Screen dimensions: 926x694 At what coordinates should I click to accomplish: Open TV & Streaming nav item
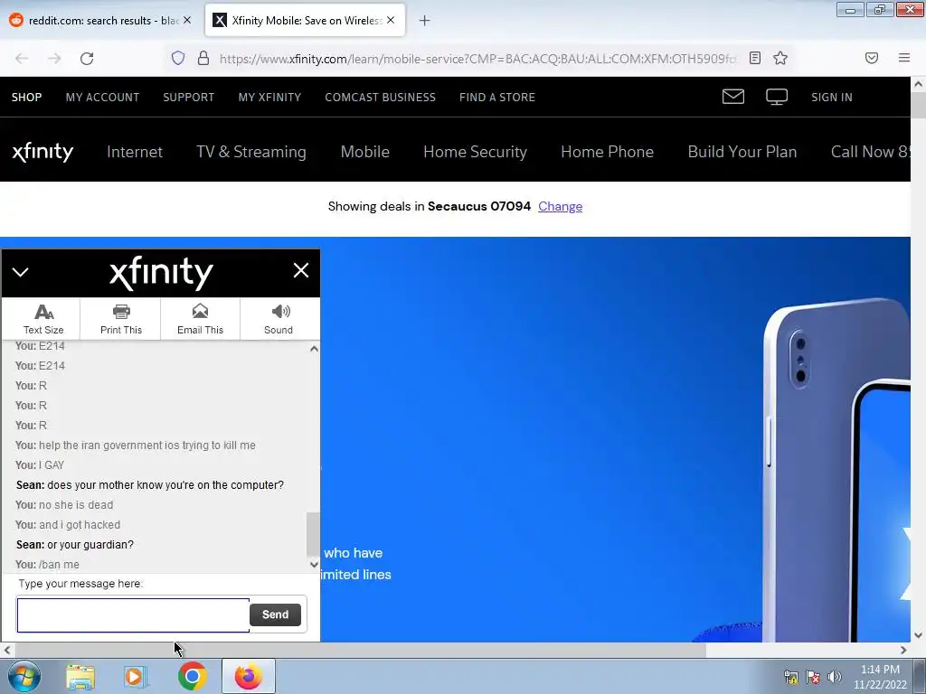click(251, 152)
